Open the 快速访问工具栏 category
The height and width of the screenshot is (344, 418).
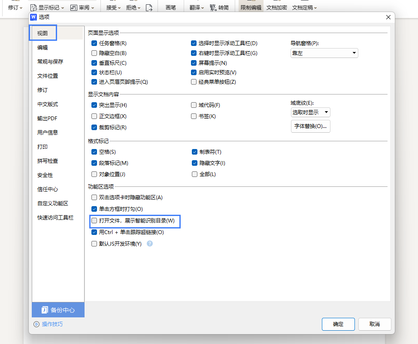[x=55, y=218]
